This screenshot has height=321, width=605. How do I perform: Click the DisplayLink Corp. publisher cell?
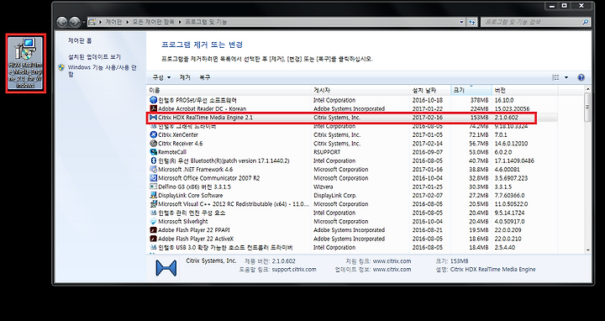[335, 195]
